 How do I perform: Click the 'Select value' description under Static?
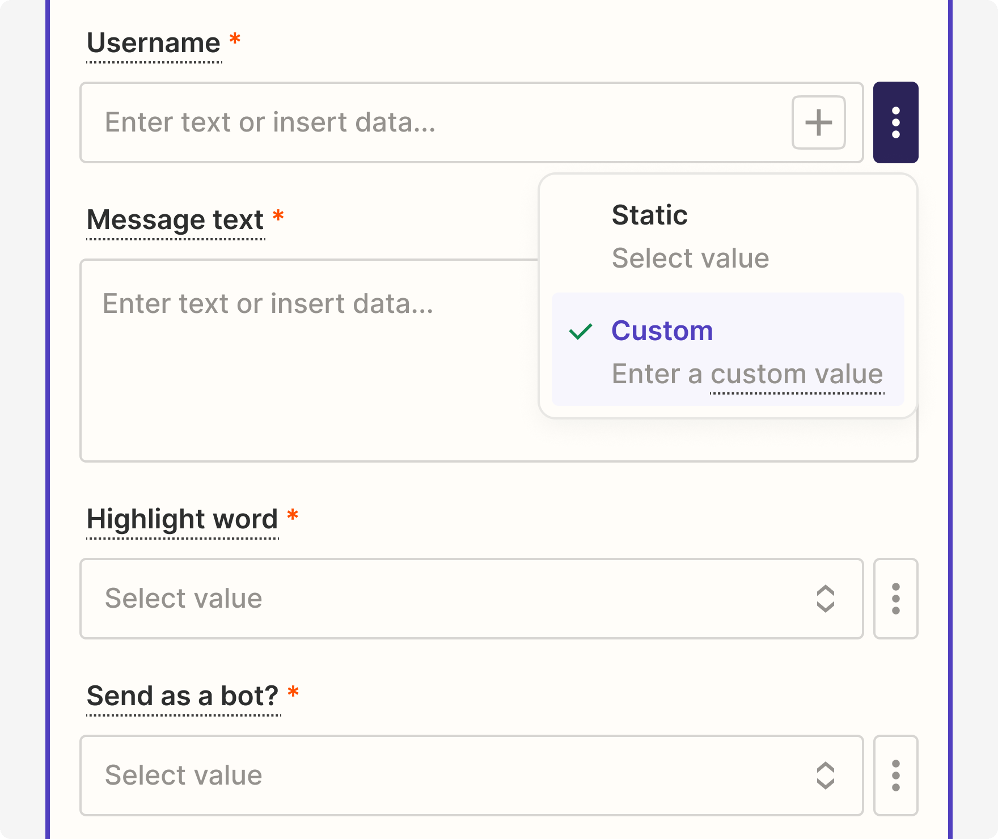[690, 259]
